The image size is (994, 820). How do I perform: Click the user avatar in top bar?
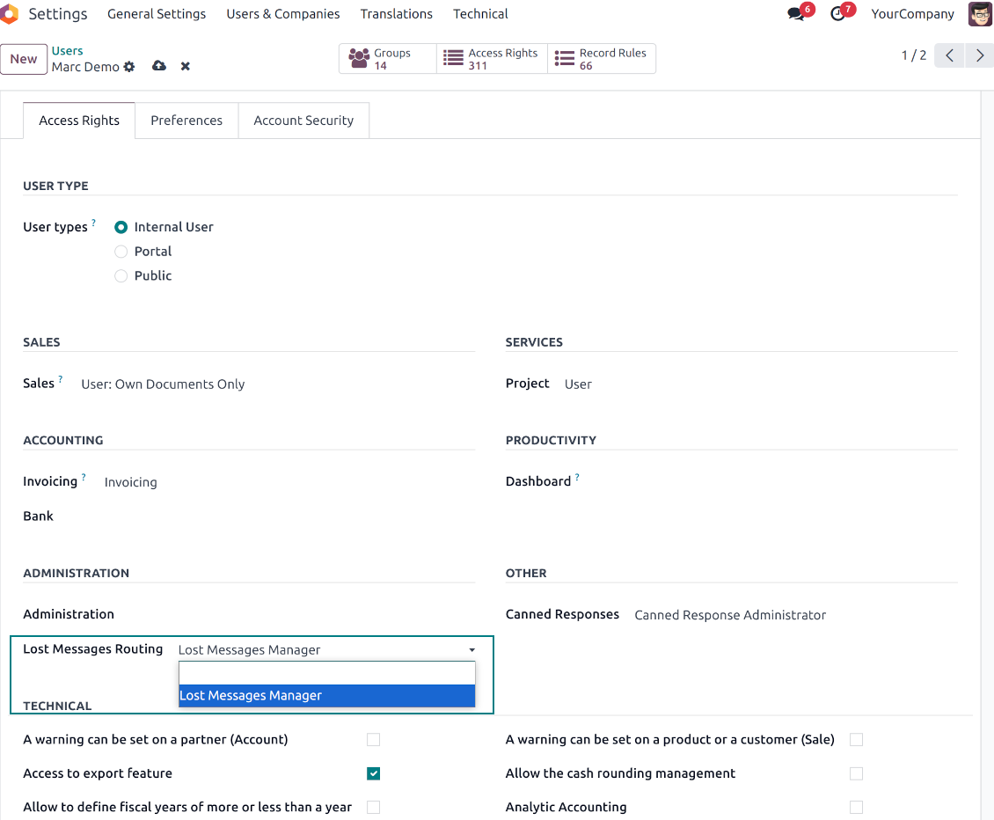[x=980, y=14]
